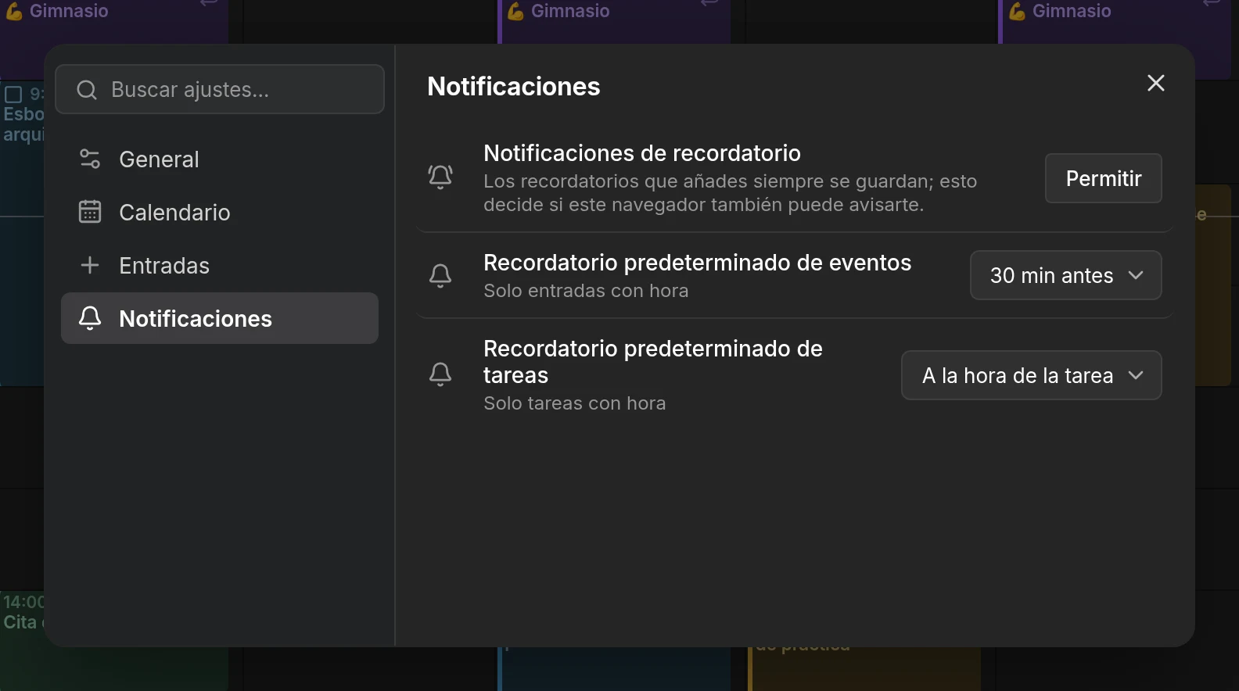Click the search magnifier icon in settings

pos(87,90)
